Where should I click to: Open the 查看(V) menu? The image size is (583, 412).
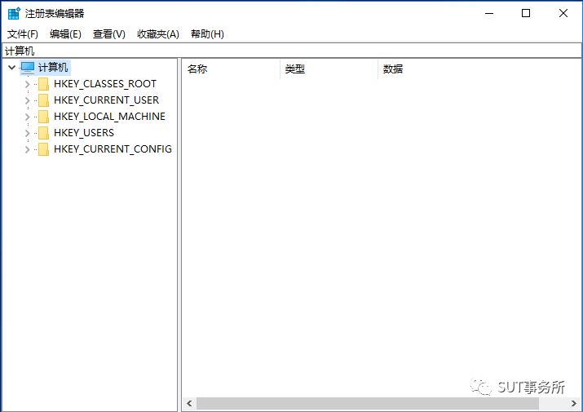109,34
